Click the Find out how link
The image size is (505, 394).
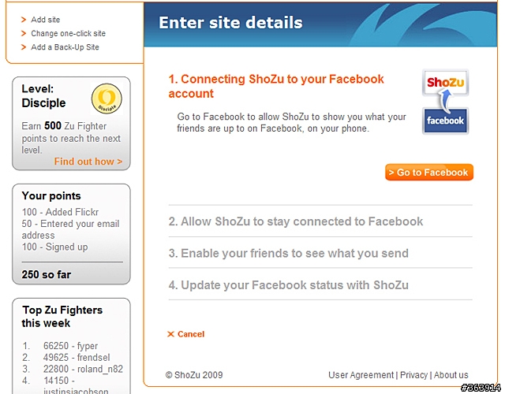(x=88, y=161)
